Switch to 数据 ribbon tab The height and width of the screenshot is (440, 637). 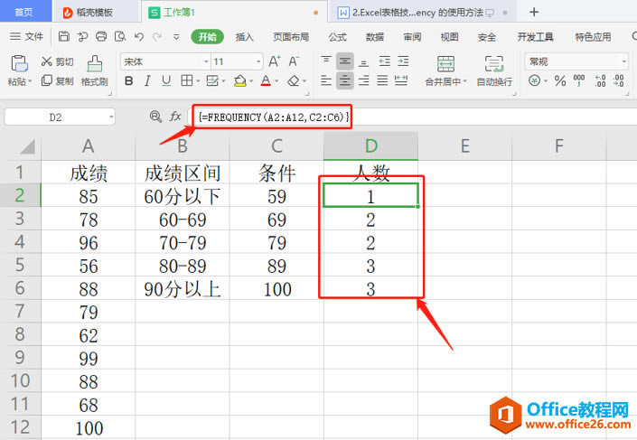375,37
